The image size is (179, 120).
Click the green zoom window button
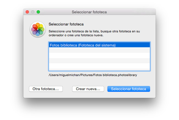[x=38, y=12]
